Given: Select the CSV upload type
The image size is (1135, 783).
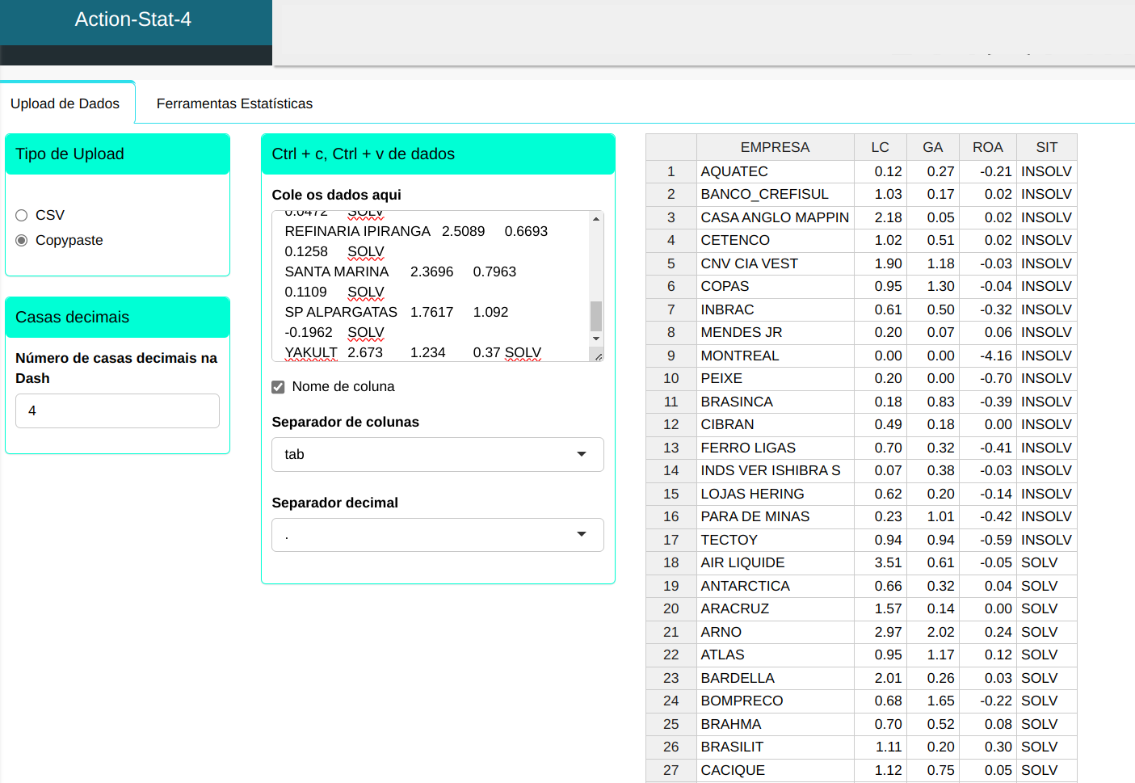Looking at the screenshot, I should click(x=22, y=215).
